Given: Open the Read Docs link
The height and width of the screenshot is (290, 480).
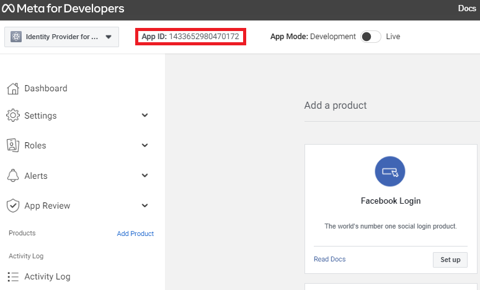Looking at the screenshot, I should 329,259.
